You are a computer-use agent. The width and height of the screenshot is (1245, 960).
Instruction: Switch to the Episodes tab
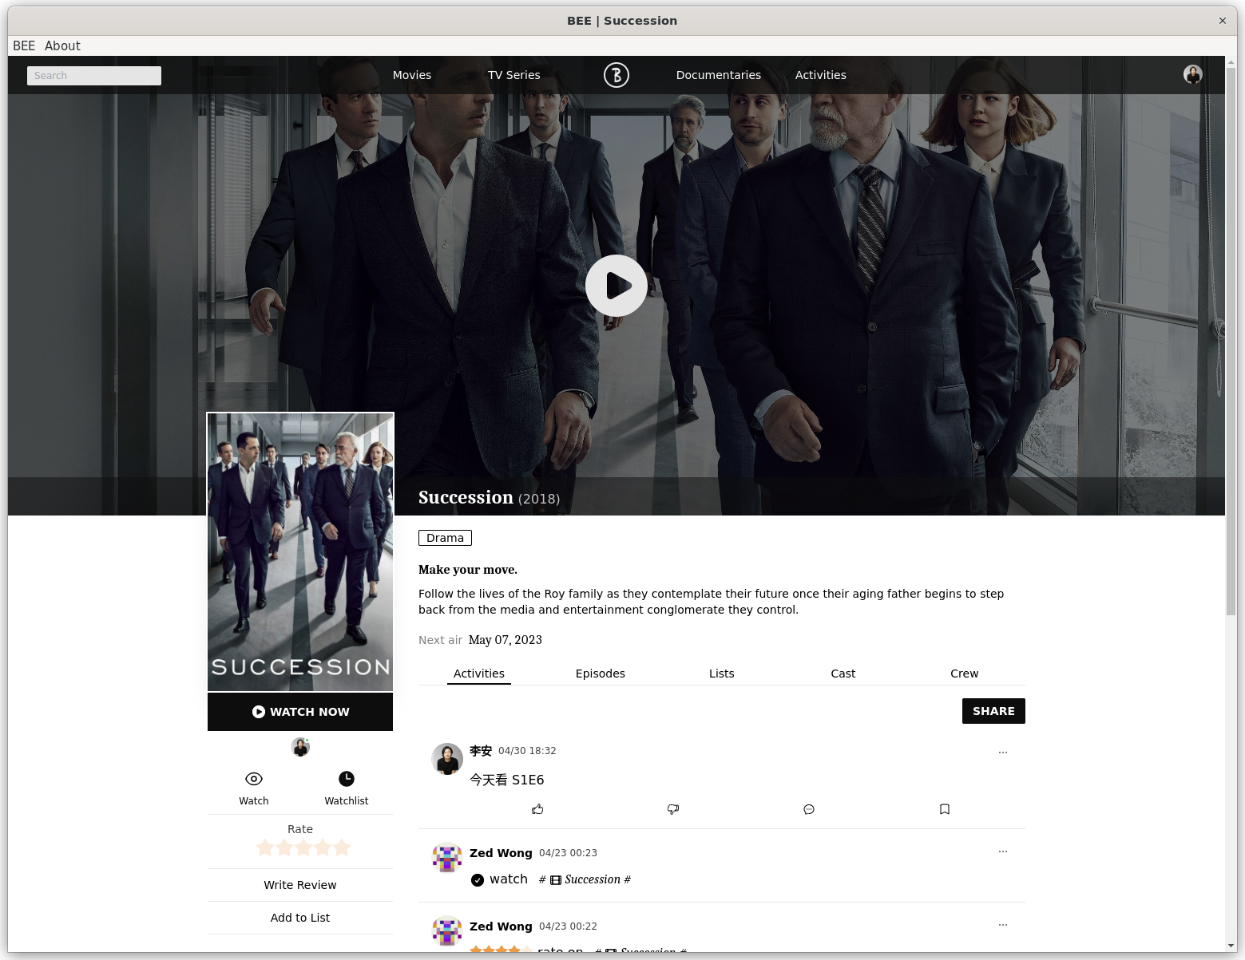click(x=601, y=674)
